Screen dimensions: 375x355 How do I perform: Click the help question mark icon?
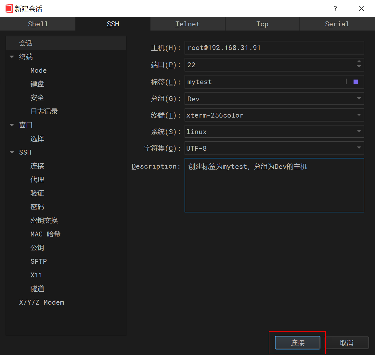tap(335, 9)
